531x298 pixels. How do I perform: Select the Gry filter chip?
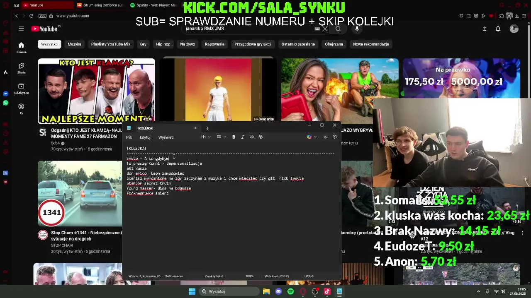click(x=143, y=44)
